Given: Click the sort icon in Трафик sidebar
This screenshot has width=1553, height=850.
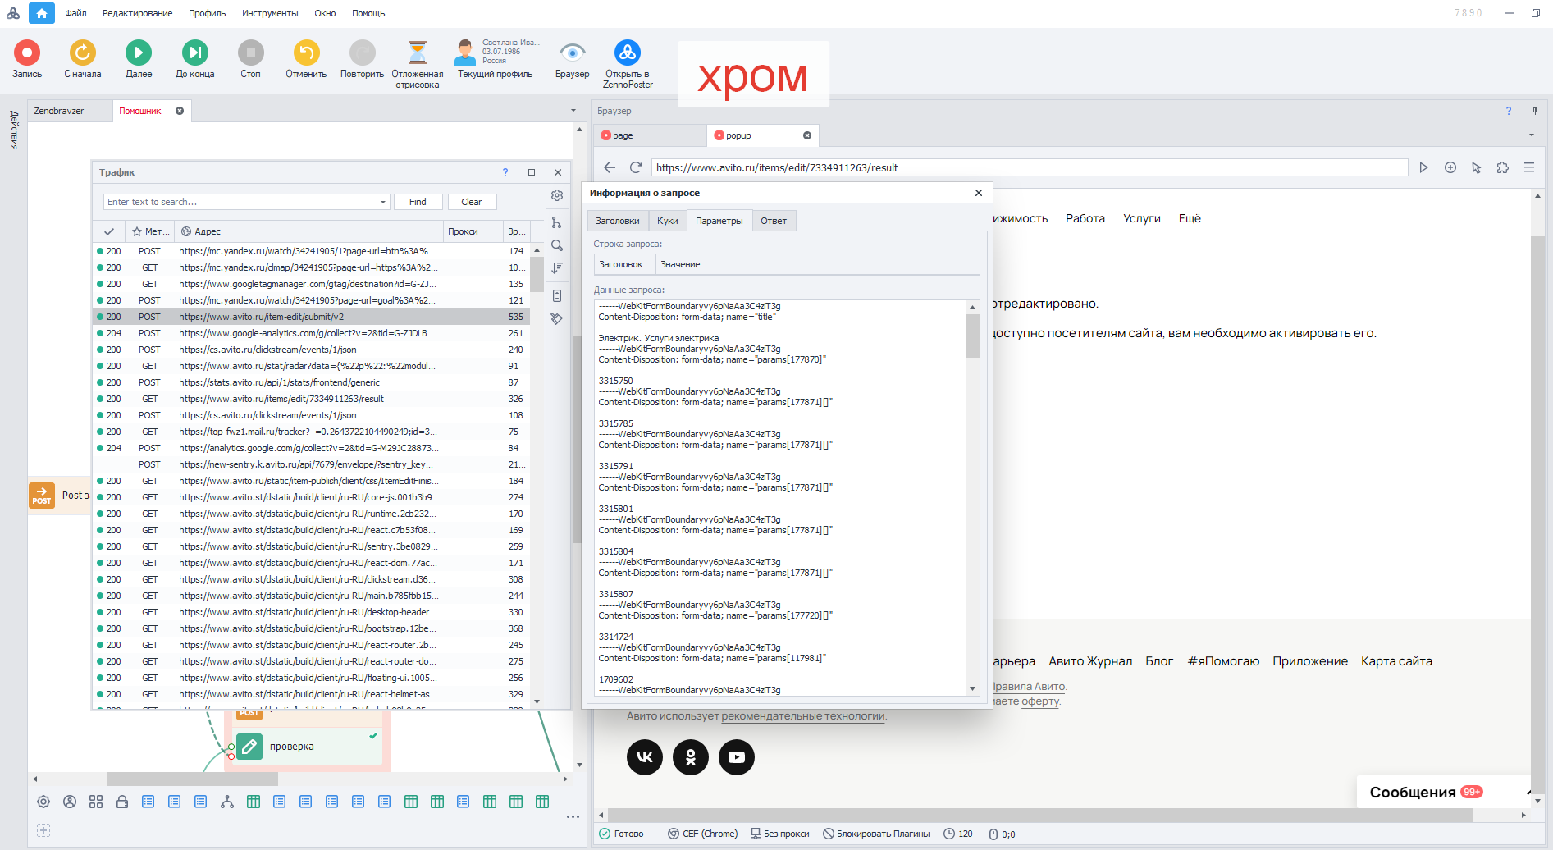Looking at the screenshot, I should click(557, 267).
